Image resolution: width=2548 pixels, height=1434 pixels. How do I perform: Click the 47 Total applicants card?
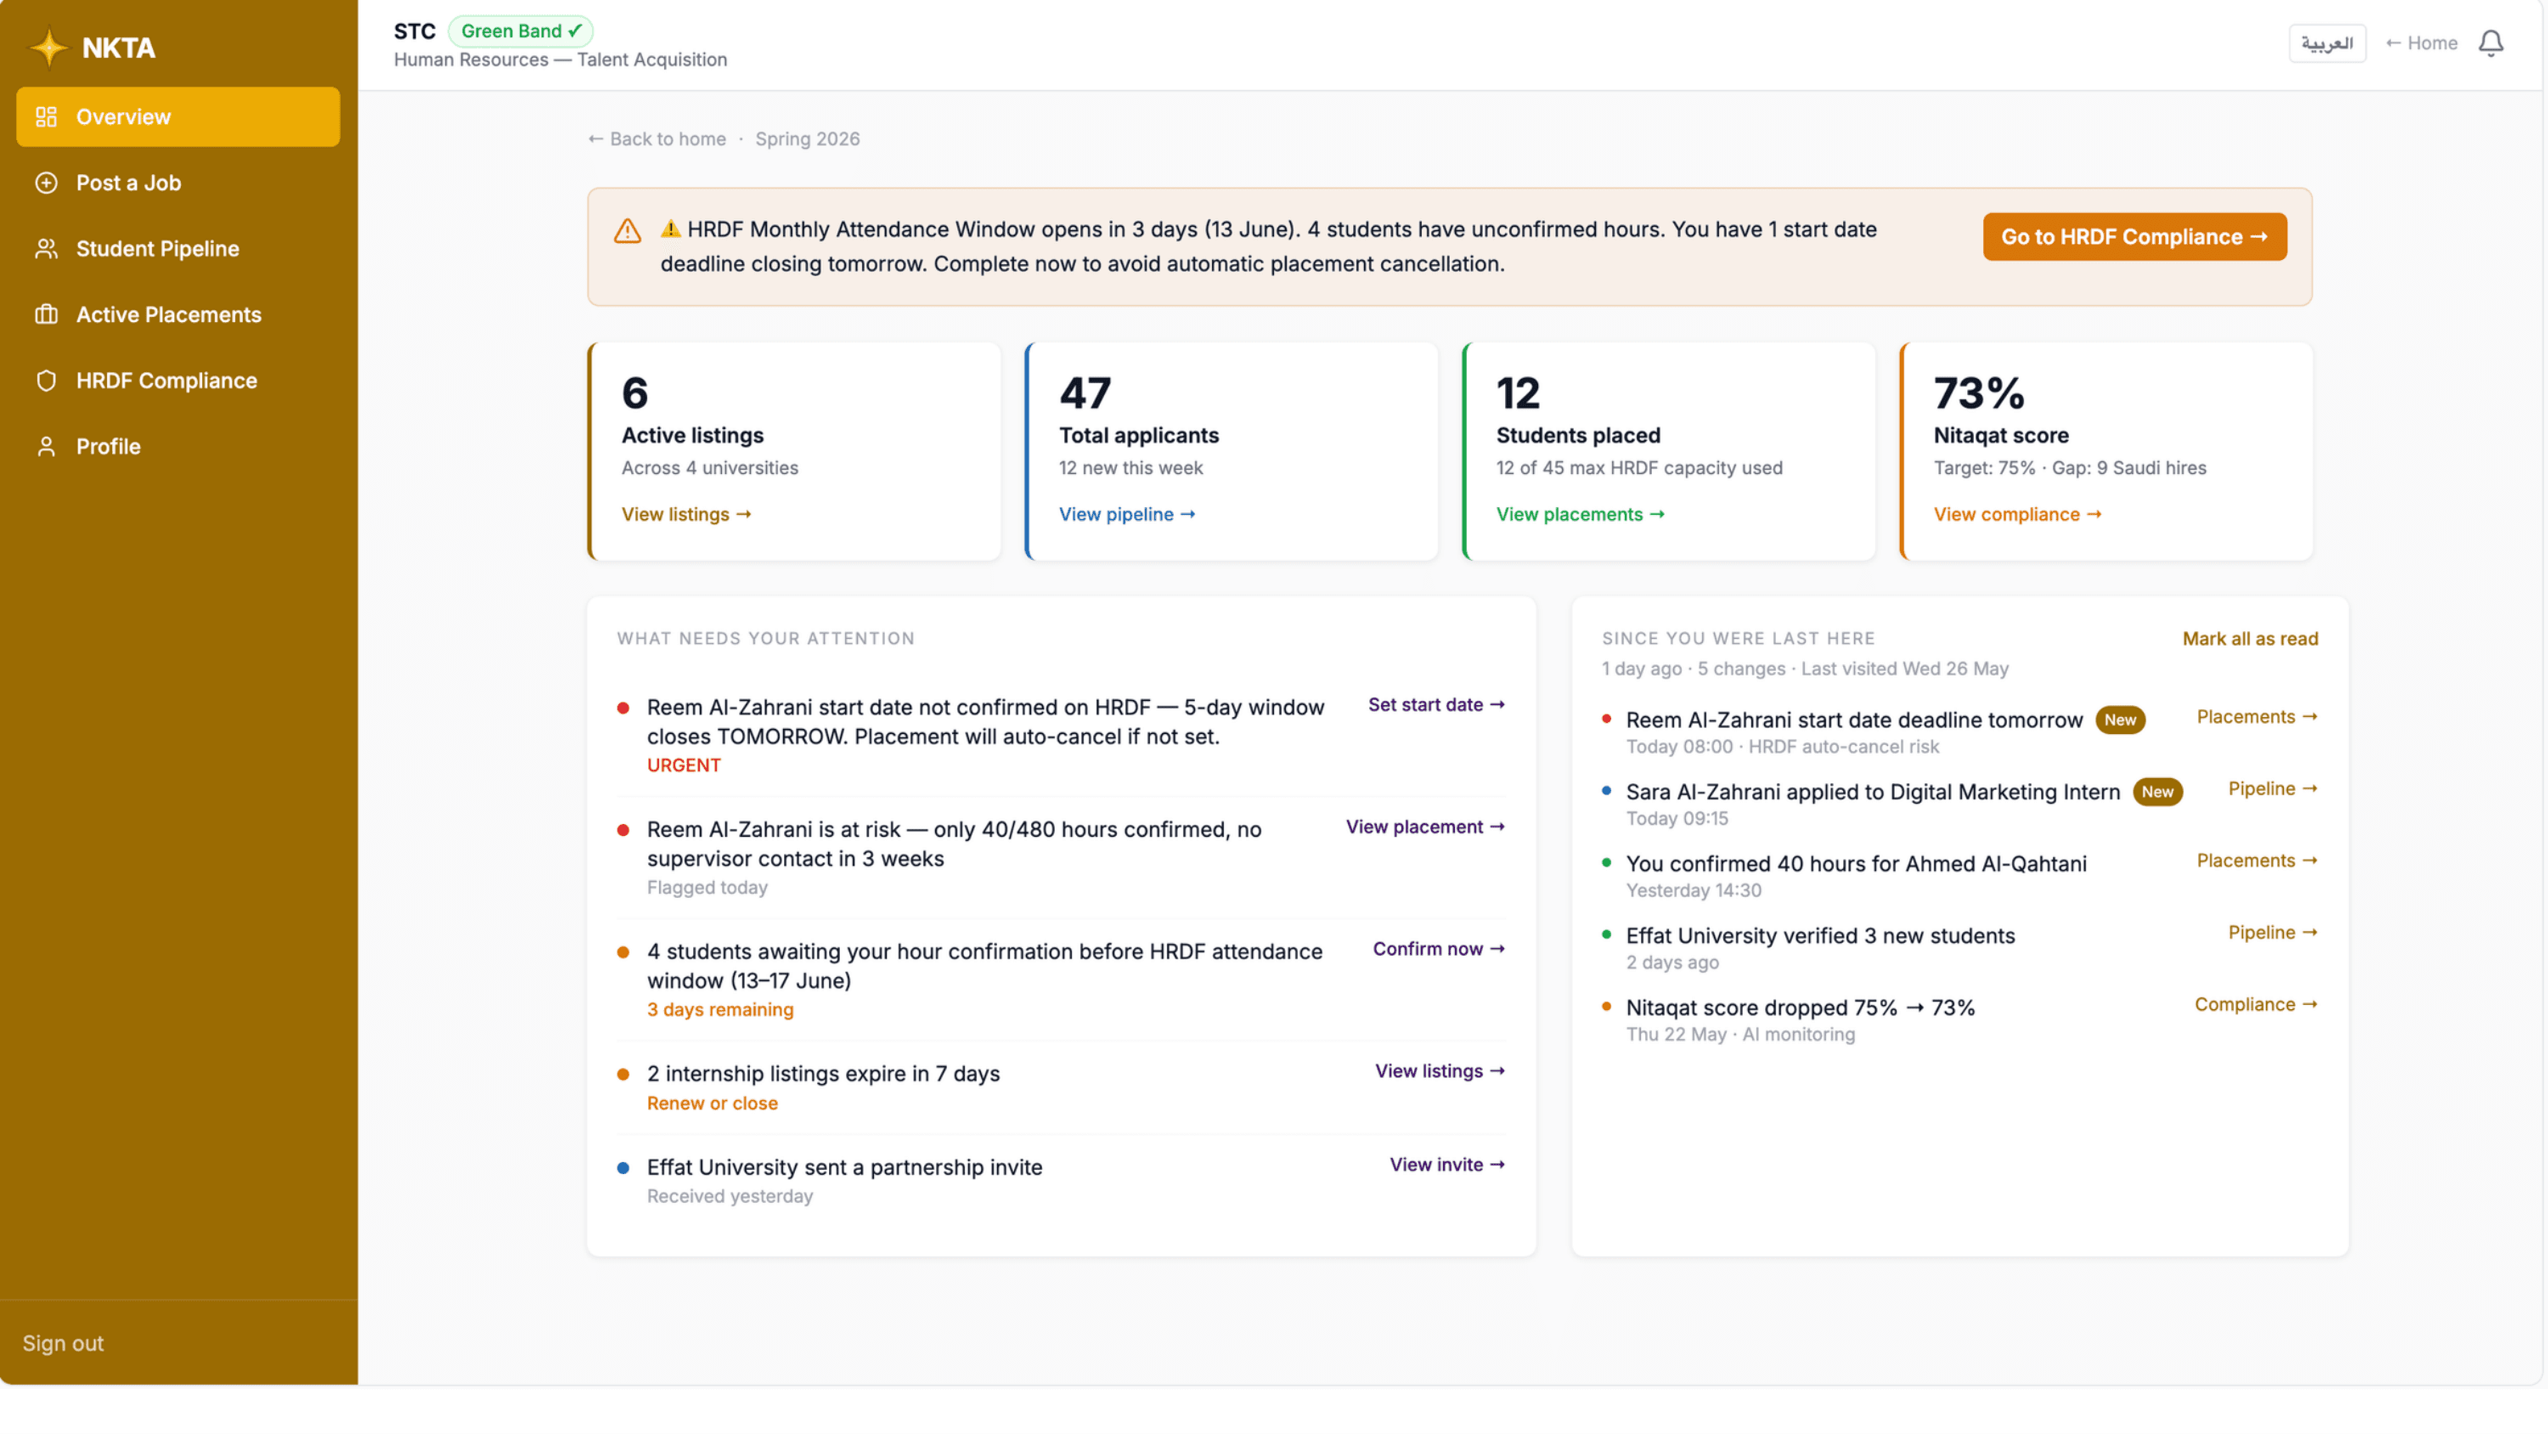(x=1231, y=451)
